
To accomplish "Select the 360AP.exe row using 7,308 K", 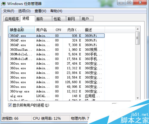I will pos(57,45).
